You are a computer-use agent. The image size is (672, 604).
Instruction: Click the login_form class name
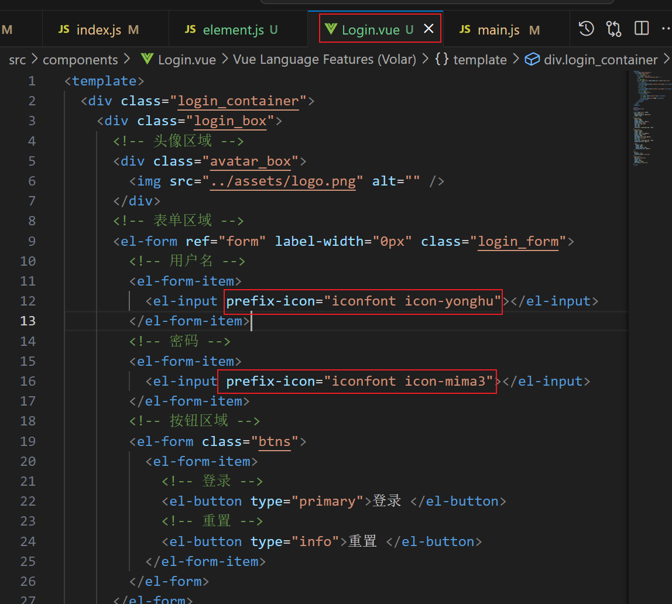[518, 242]
